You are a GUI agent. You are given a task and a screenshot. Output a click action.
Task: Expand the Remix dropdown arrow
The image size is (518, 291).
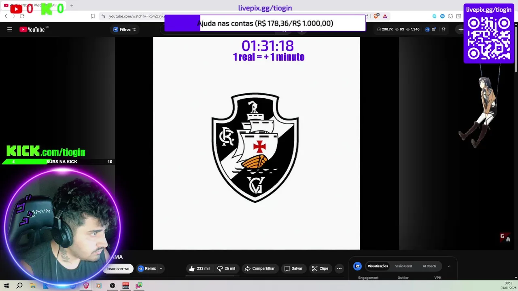161,268
